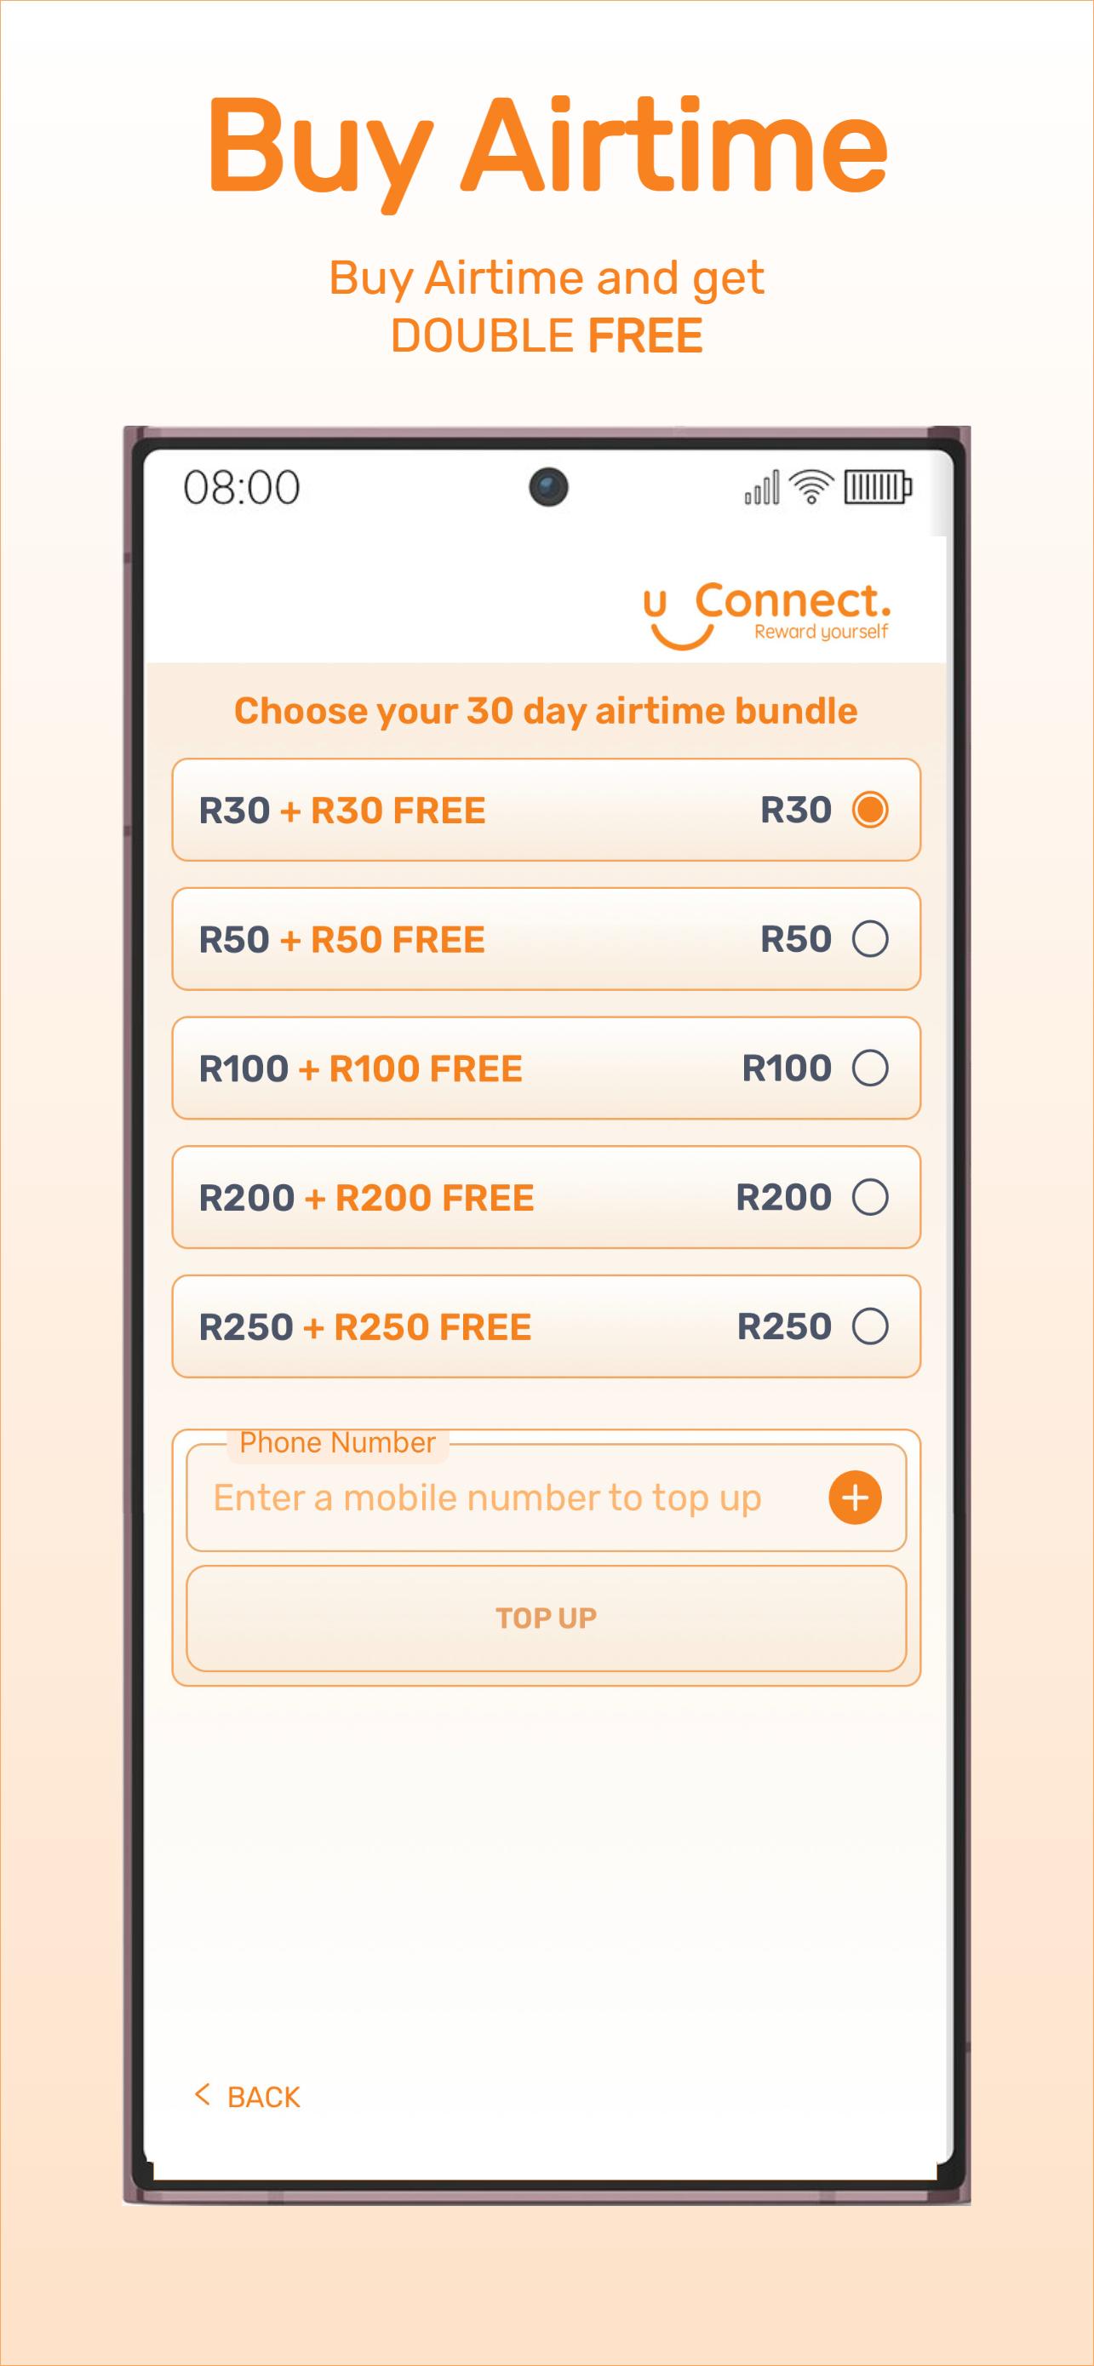Go back using the BACK link
The width and height of the screenshot is (1094, 2366).
(263, 2097)
